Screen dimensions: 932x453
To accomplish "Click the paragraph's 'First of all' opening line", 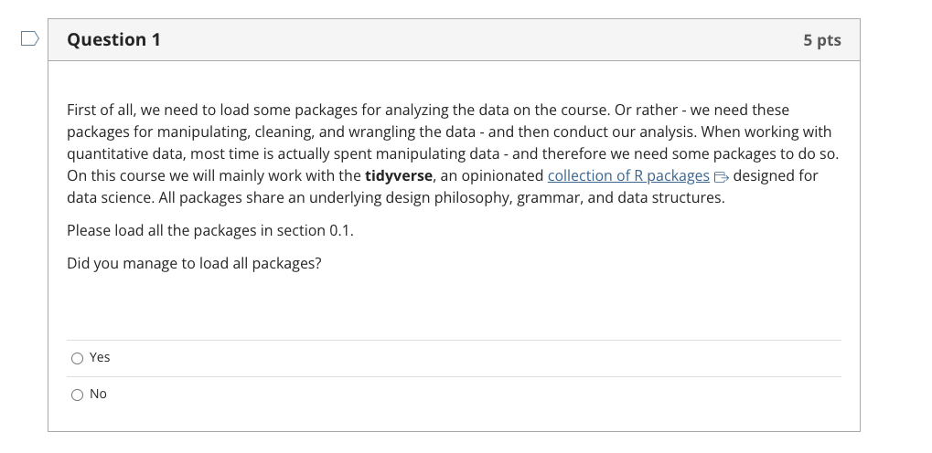I will (x=428, y=110).
